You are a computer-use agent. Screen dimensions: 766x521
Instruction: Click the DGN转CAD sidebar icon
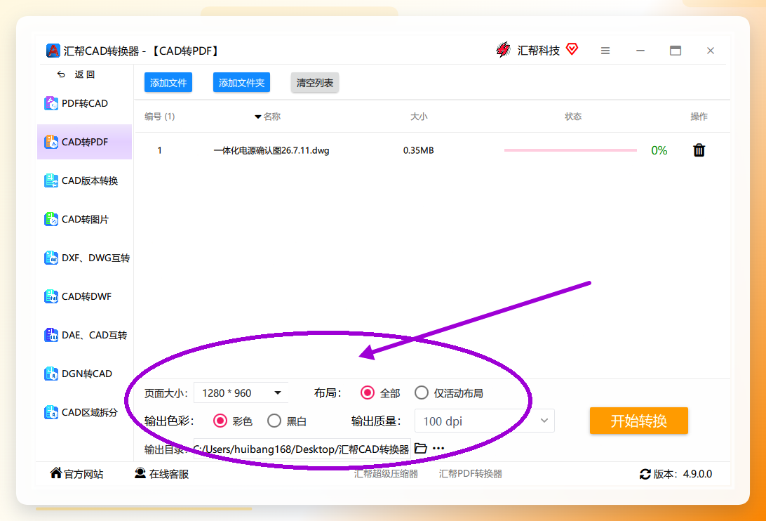[51, 374]
